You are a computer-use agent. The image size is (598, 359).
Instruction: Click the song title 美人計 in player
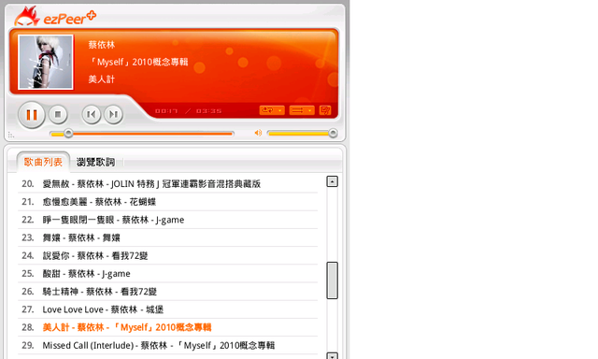click(x=102, y=79)
